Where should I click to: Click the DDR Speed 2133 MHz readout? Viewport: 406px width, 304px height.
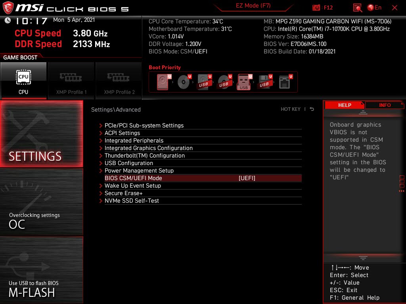click(62, 44)
